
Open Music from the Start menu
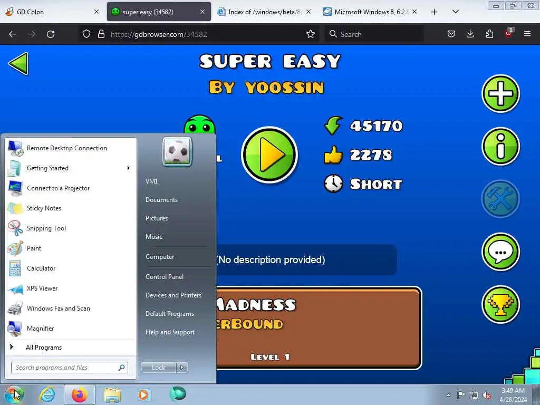(154, 237)
